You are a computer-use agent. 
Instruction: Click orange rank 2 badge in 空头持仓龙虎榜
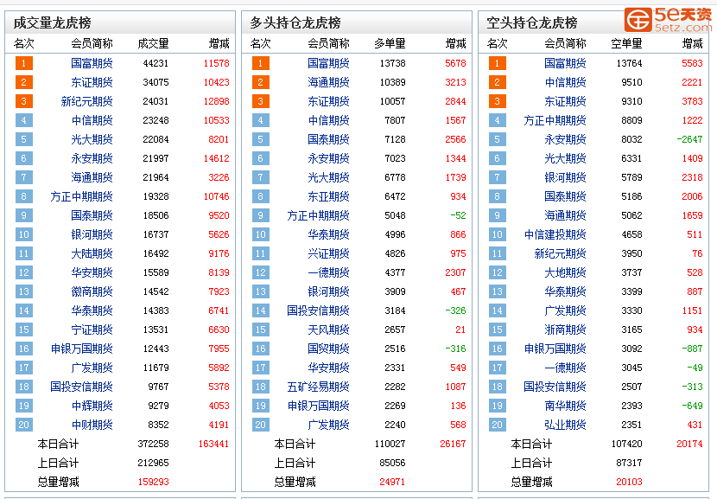[x=497, y=82]
